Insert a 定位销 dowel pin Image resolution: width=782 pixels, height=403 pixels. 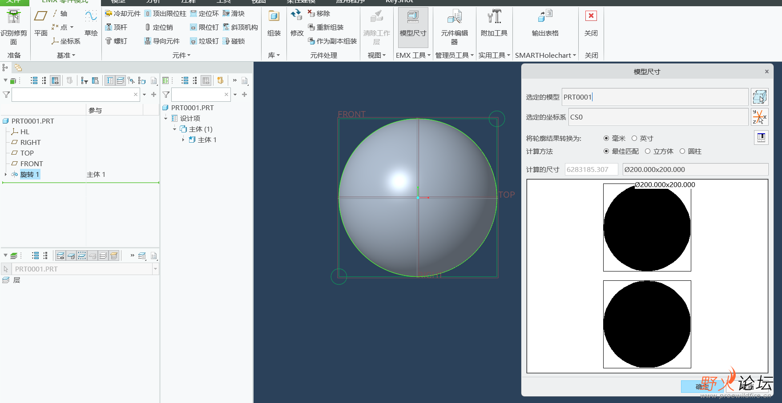(x=159, y=27)
